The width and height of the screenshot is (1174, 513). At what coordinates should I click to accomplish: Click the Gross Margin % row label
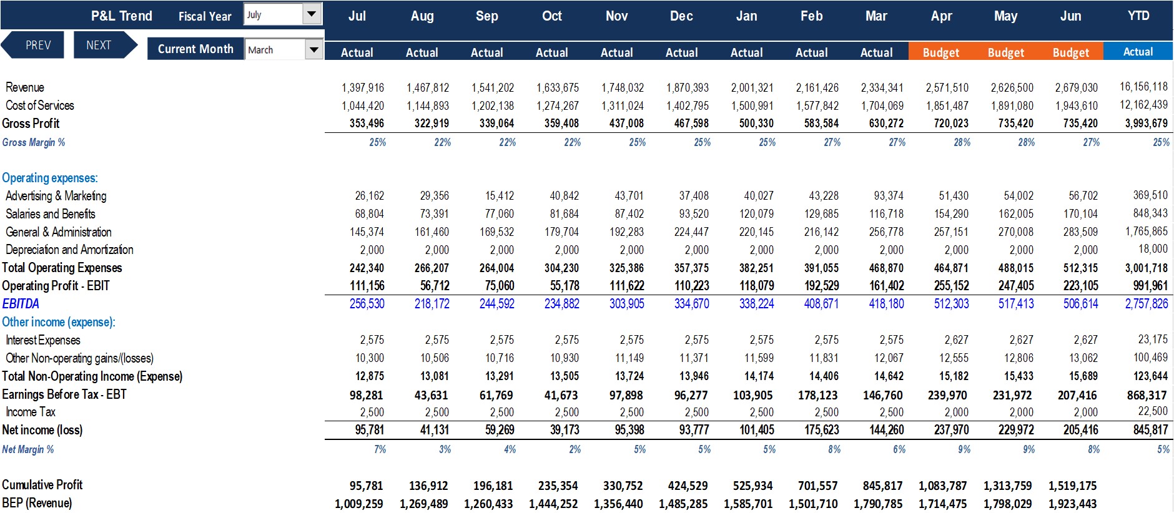[x=34, y=142]
